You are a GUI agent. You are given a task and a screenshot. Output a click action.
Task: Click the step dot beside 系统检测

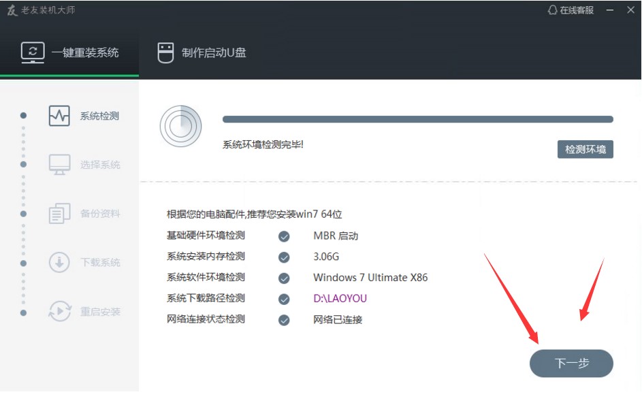coord(23,116)
